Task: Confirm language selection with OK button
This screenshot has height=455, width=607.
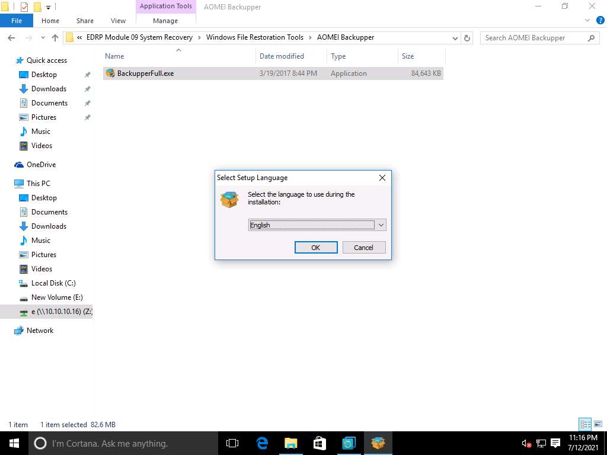Action: coord(316,247)
